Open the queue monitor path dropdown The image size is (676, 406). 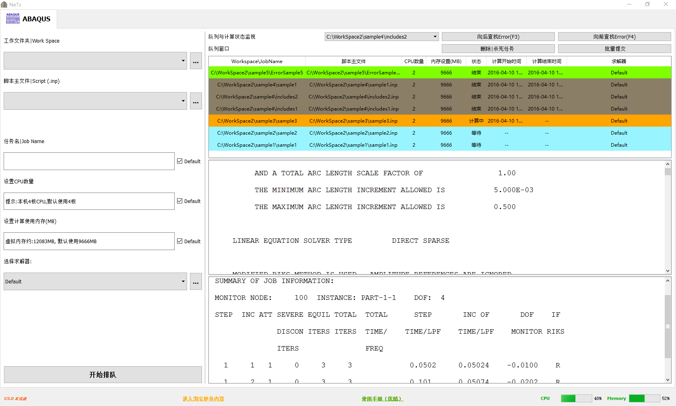(435, 37)
